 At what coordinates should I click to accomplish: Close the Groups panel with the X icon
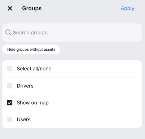(10, 8)
